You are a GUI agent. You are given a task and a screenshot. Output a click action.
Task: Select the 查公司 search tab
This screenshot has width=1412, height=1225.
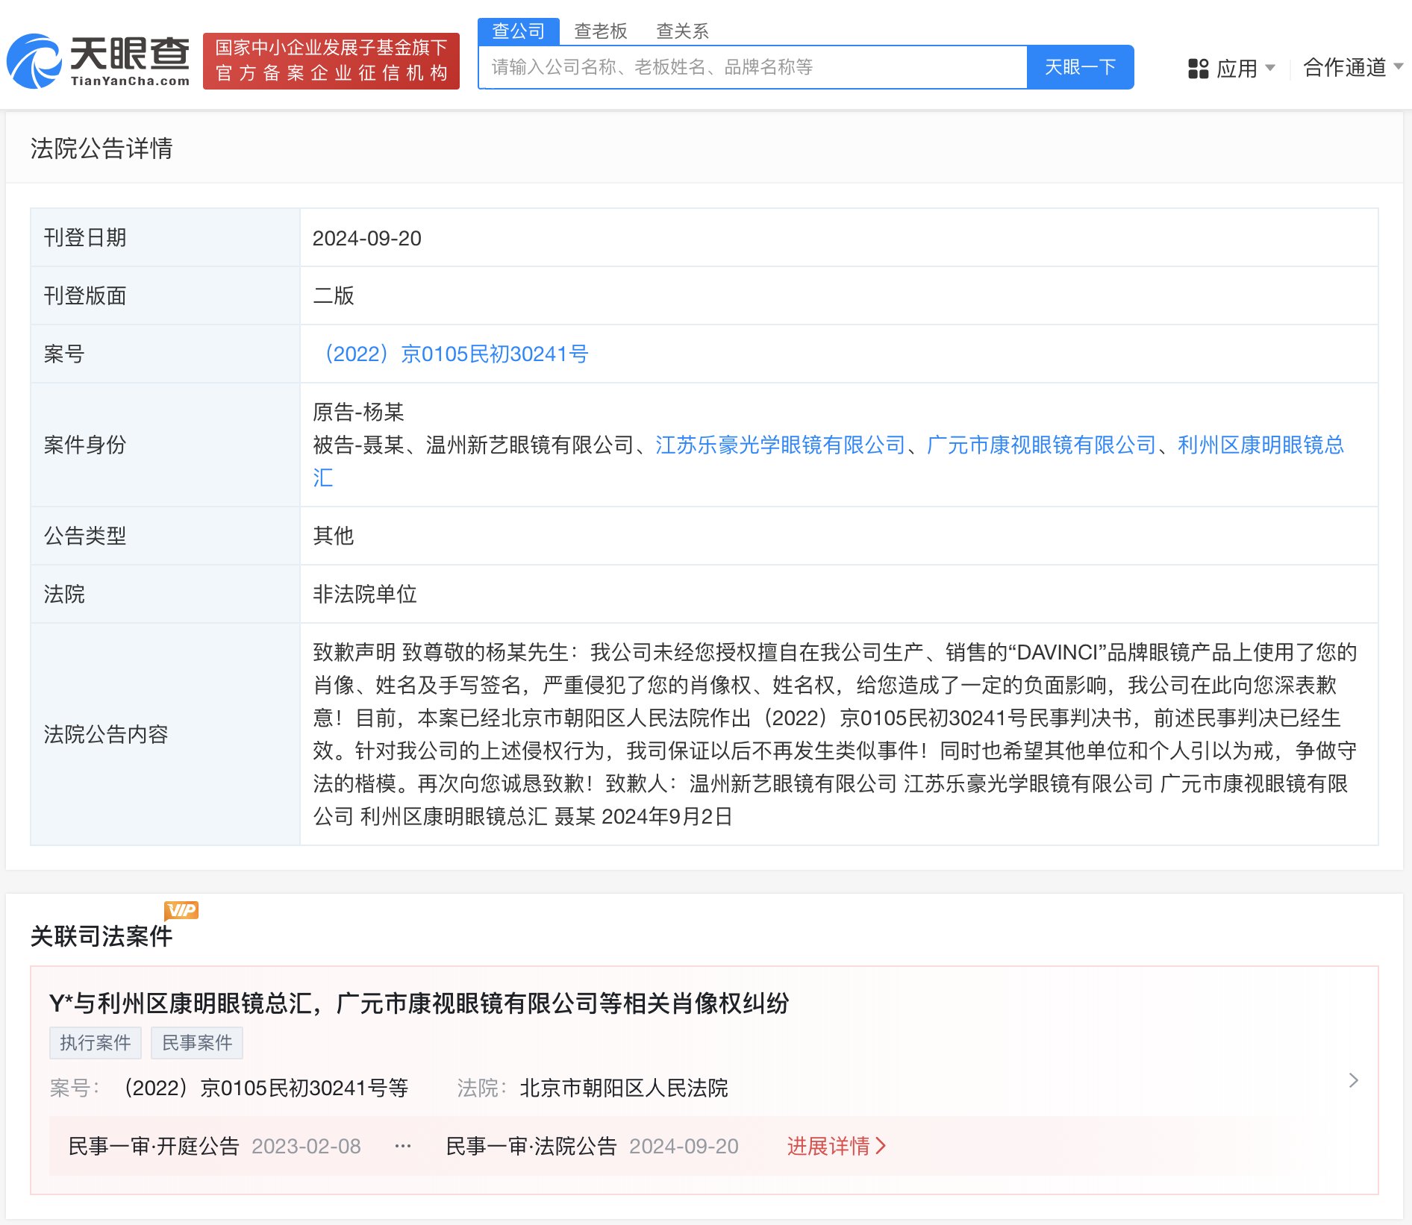pos(518,31)
